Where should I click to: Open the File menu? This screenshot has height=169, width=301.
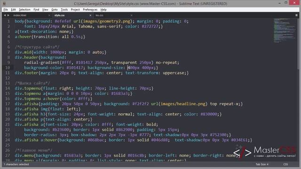tap(6, 9)
